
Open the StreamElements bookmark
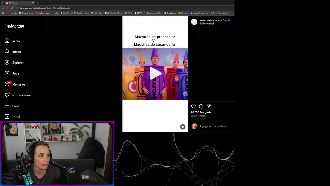(200, 13)
